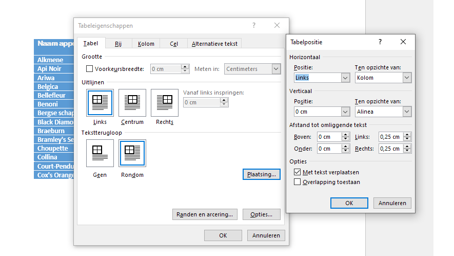The width and height of the screenshot is (454, 256).
Task: Uncheck Met tekst verplaatsen
Action: click(298, 172)
